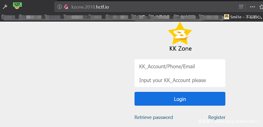The height and width of the screenshot is (127, 263).
Task: Open the QR code icon in address bar
Action: click(241, 7)
